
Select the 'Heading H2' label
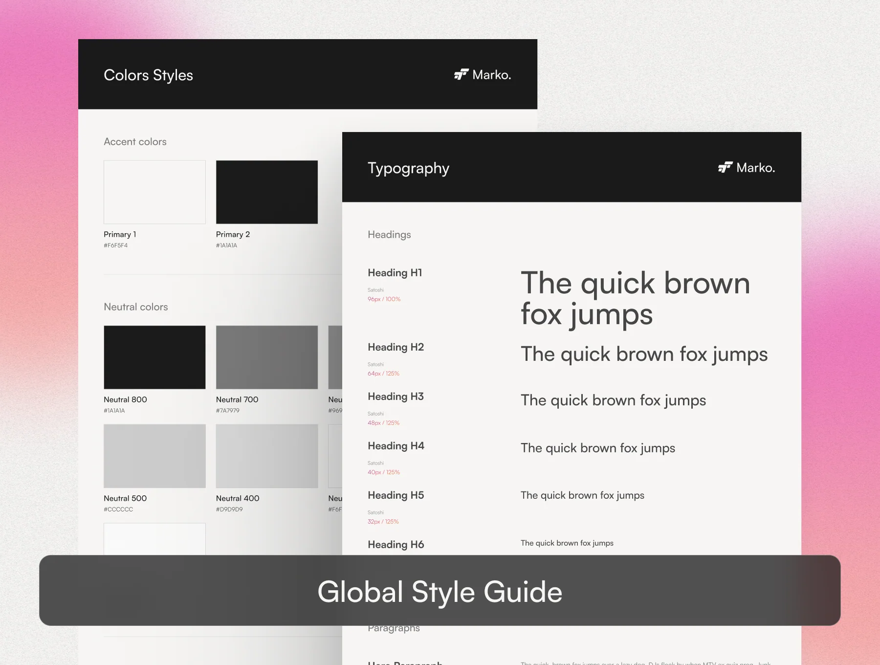click(x=396, y=347)
